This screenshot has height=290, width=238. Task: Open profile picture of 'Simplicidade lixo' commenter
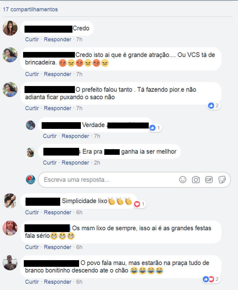tap(10, 201)
